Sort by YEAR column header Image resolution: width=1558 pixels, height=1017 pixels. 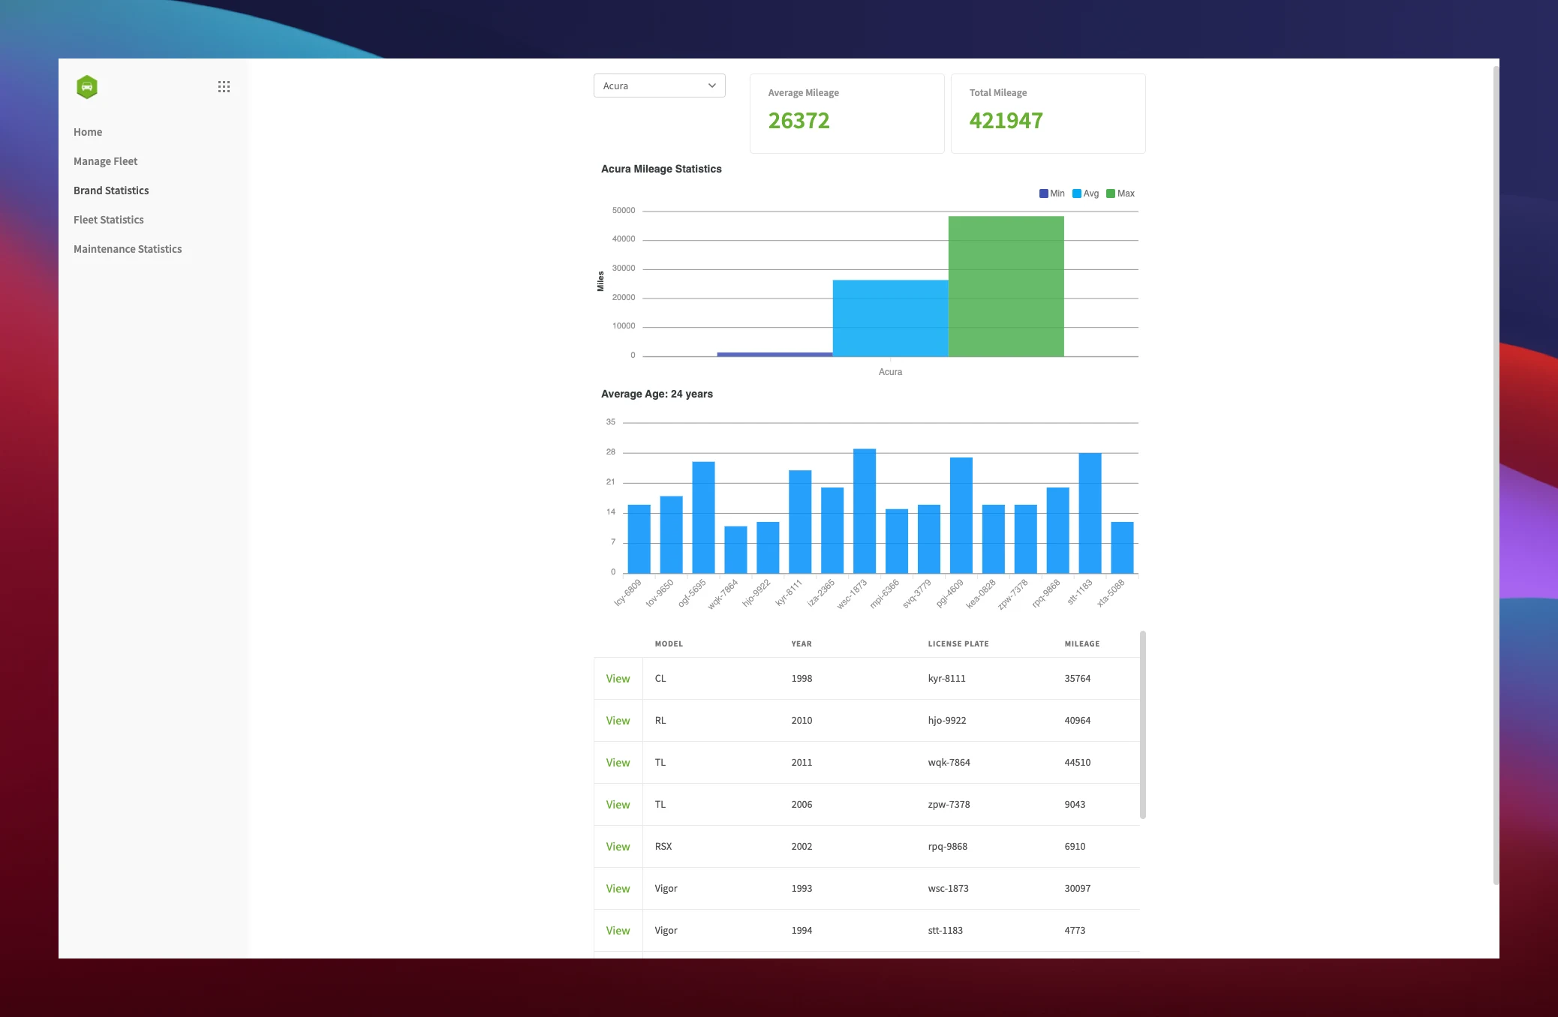click(802, 643)
